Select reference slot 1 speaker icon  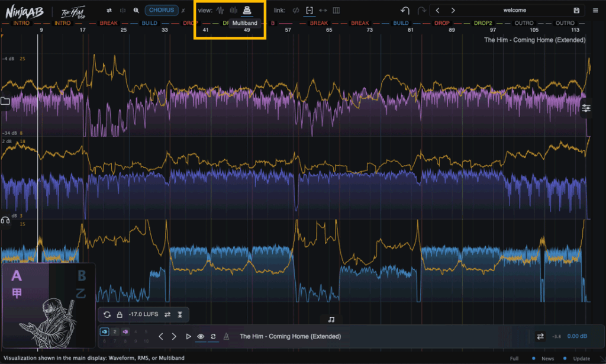coord(104,331)
